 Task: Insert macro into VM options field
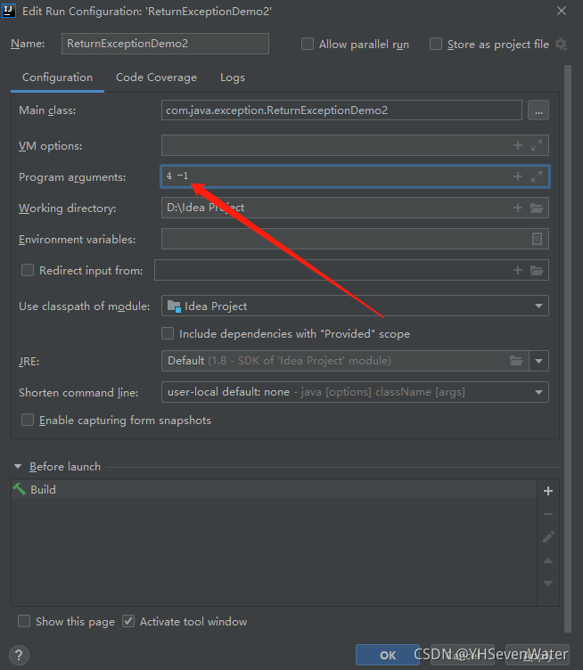point(518,145)
